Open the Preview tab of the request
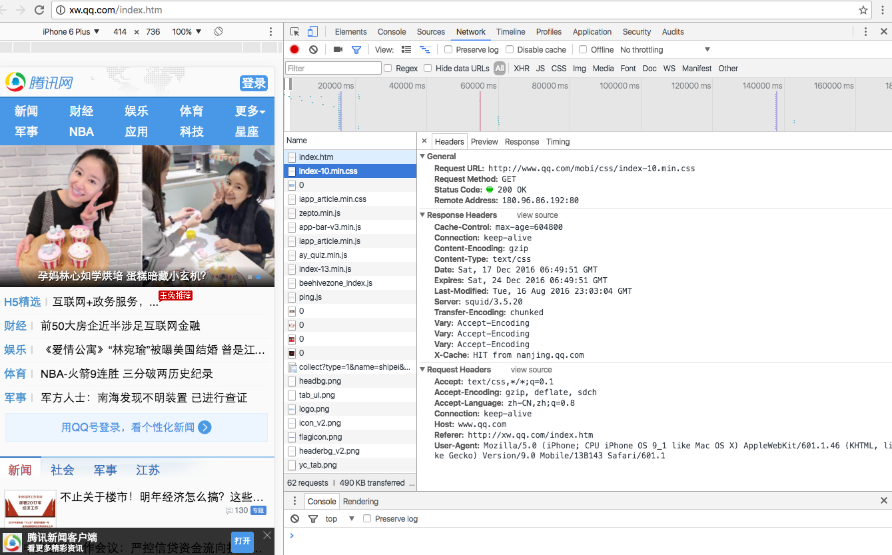The height and width of the screenshot is (555, 892). tap(484, 141)
